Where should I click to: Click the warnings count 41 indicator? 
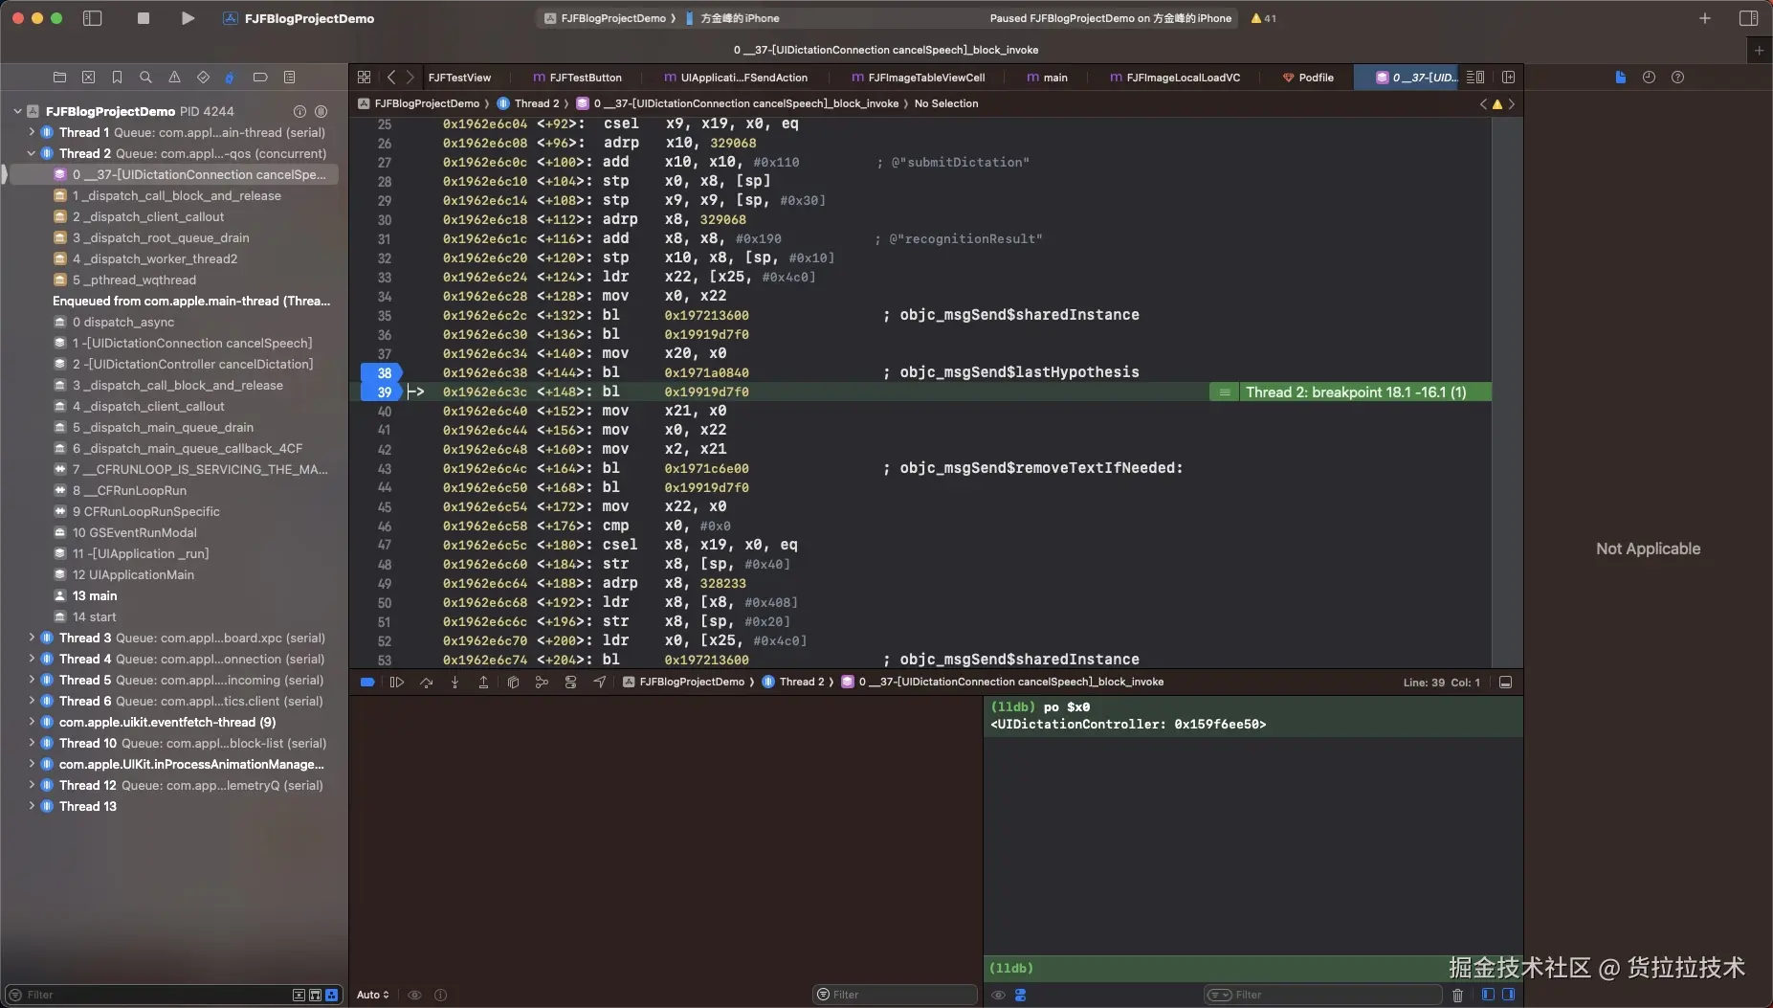(1264, 18)
